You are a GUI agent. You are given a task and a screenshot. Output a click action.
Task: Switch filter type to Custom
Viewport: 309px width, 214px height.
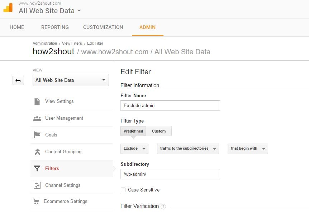(159, 131)
